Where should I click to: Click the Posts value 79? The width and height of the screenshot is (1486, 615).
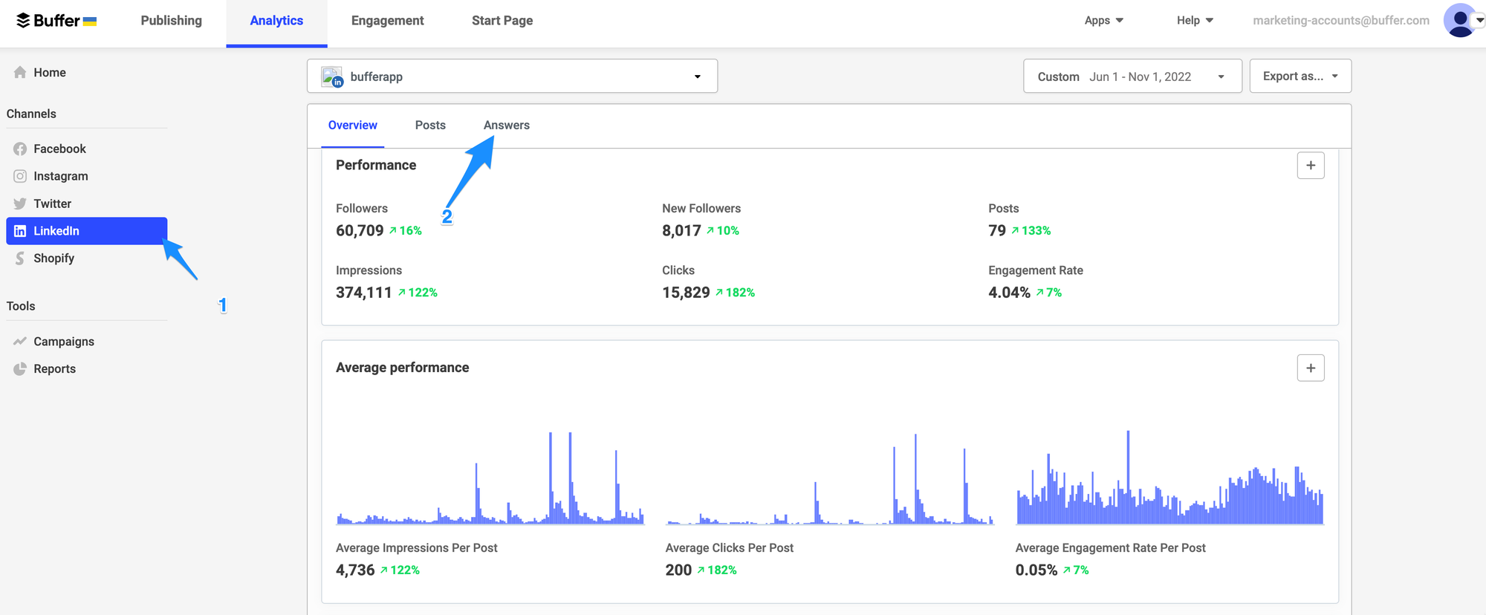pos(997,230)
